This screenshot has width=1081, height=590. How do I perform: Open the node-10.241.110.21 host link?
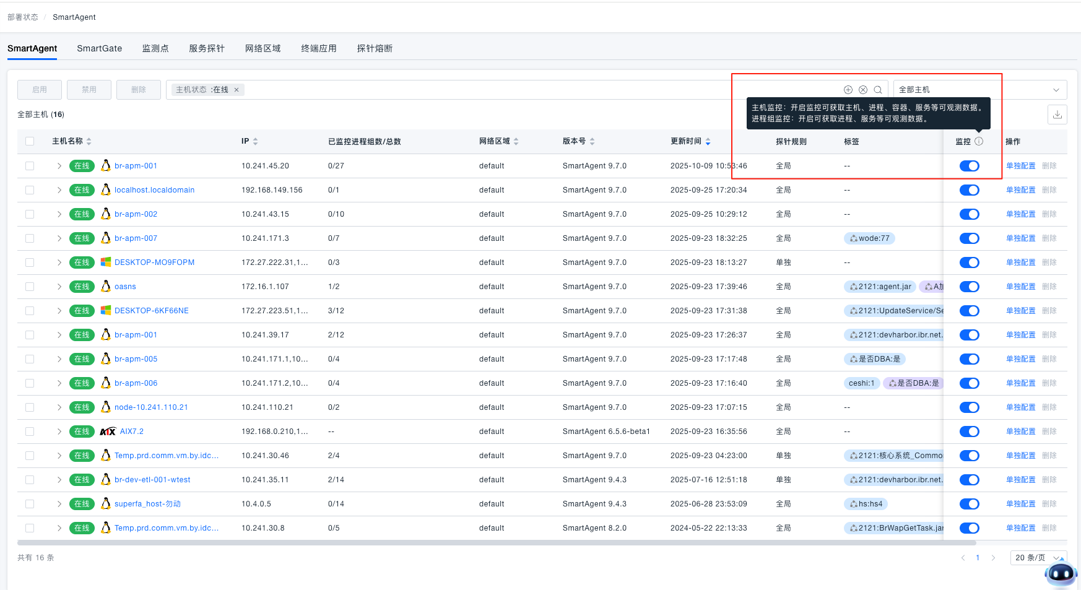click(151, 407)
